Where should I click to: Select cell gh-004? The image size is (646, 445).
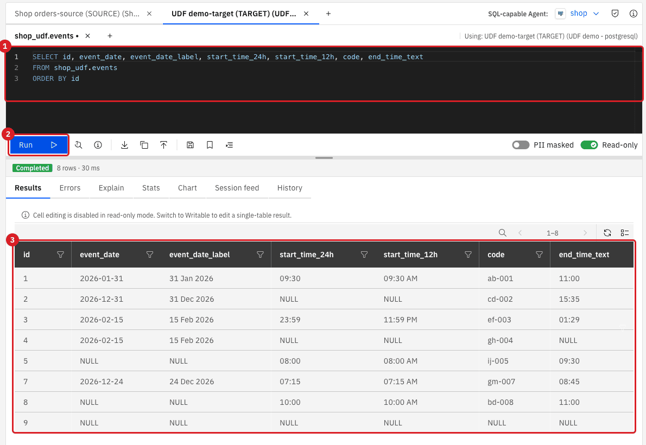click(x=500, y=340)
